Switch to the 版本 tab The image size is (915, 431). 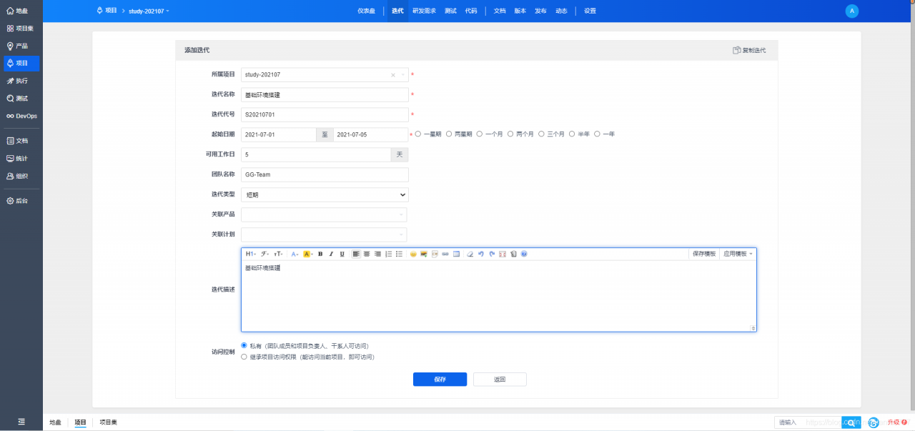(x=520, y=11)
